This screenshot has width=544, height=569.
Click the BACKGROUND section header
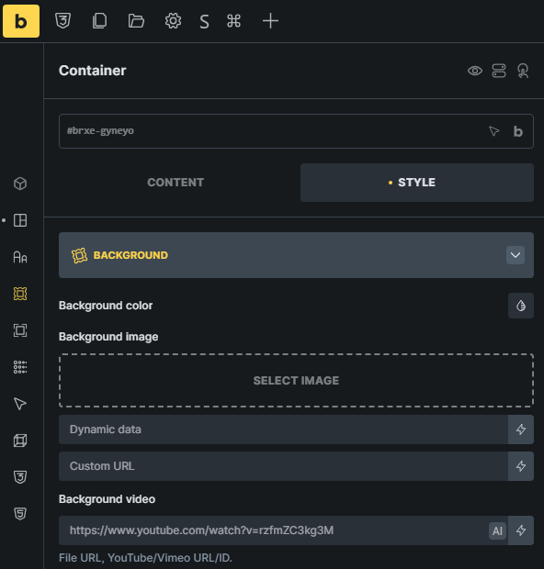point(296,255)
